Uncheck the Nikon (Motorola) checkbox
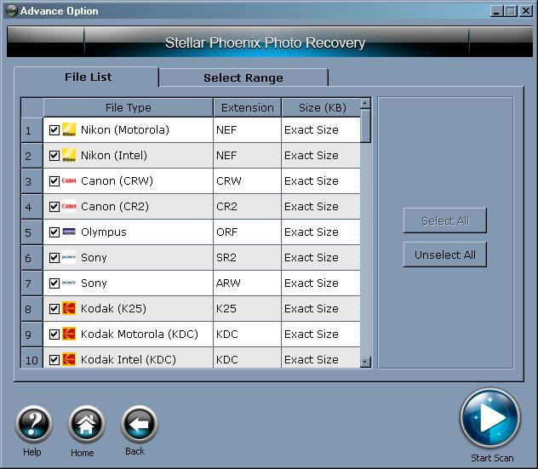The image size is (538, 469). click(54, 130)
